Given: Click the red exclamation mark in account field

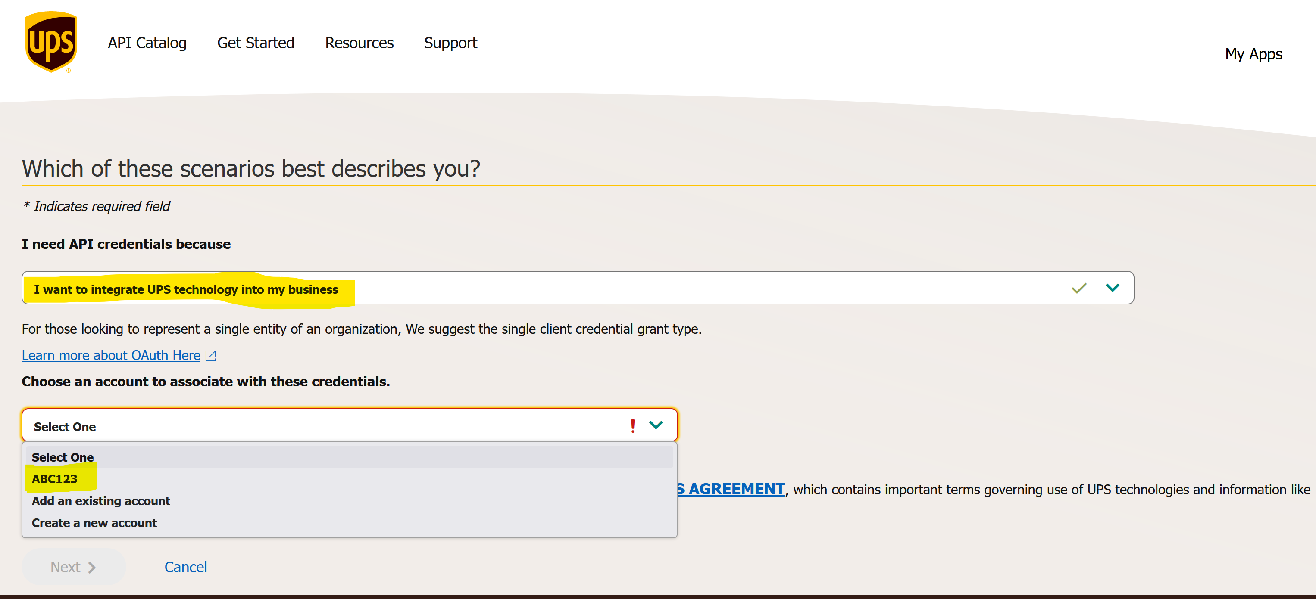Looking at the screenshot, I should pyautogui.click(x=632, y=425).
